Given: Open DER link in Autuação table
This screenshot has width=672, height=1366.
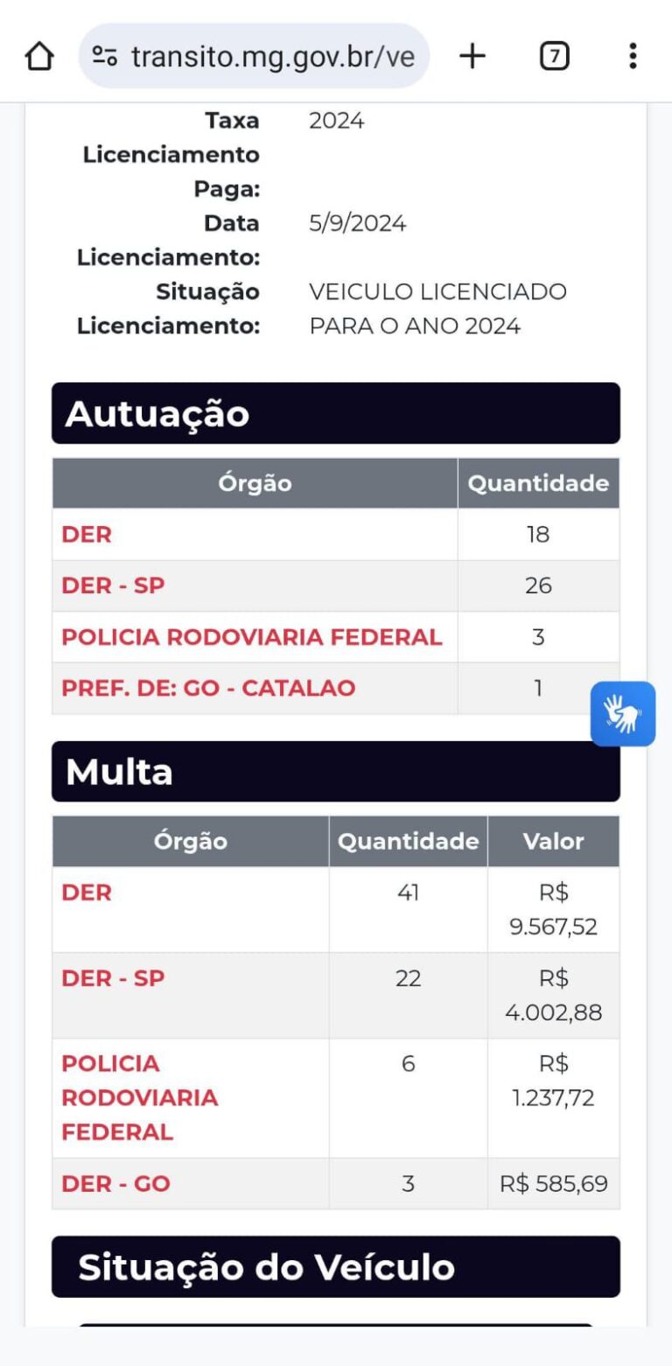Looking at the screenshot, I should coord(87,535).
